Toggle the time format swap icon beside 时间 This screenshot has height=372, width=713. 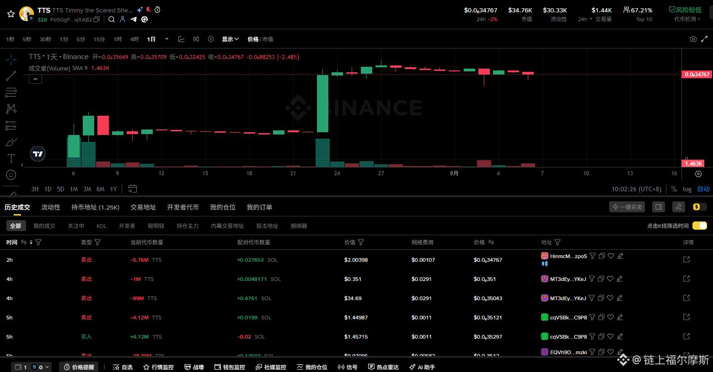click(x=24, y=242)
